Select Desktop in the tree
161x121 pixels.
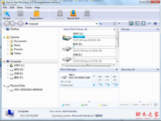[14, 29]
